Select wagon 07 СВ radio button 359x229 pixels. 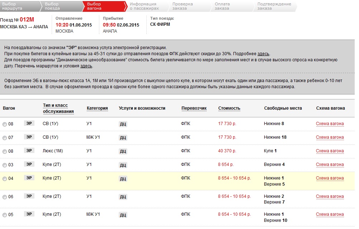[5, 138]
